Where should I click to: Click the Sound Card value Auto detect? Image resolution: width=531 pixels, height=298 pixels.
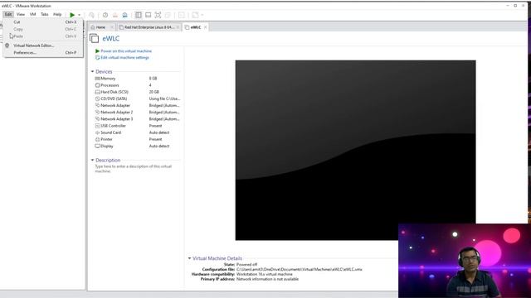pyautogui.click(x=159, y=132)
